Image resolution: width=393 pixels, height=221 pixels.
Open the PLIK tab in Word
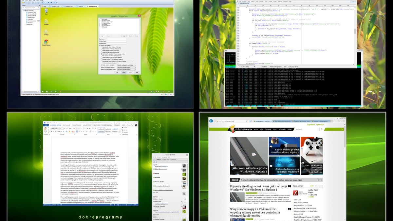point(46,125)
